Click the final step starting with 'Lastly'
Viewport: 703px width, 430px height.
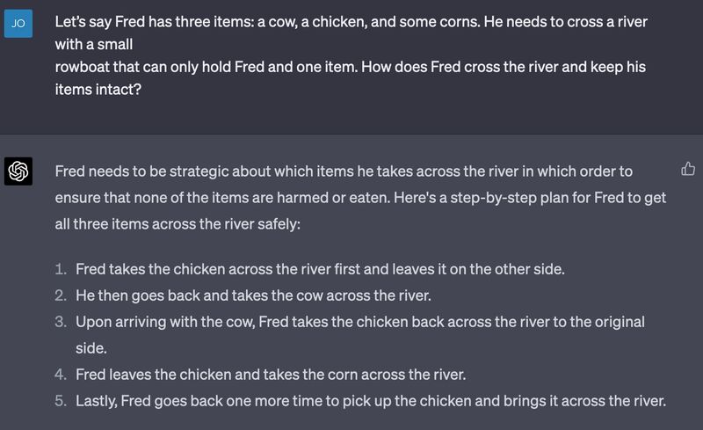pyautogui.click(x=370, y=401)
